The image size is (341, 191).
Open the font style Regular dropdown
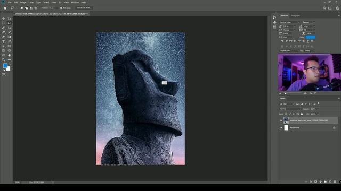click(x=308, y=22)
